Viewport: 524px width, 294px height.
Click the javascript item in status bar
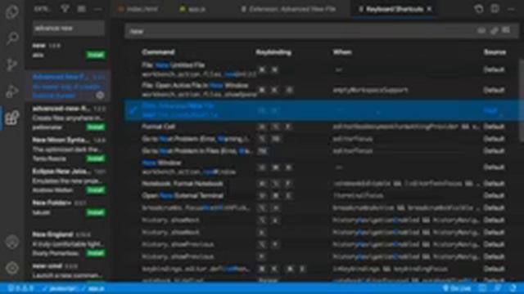pyautogui.click(x=60, y=288)
